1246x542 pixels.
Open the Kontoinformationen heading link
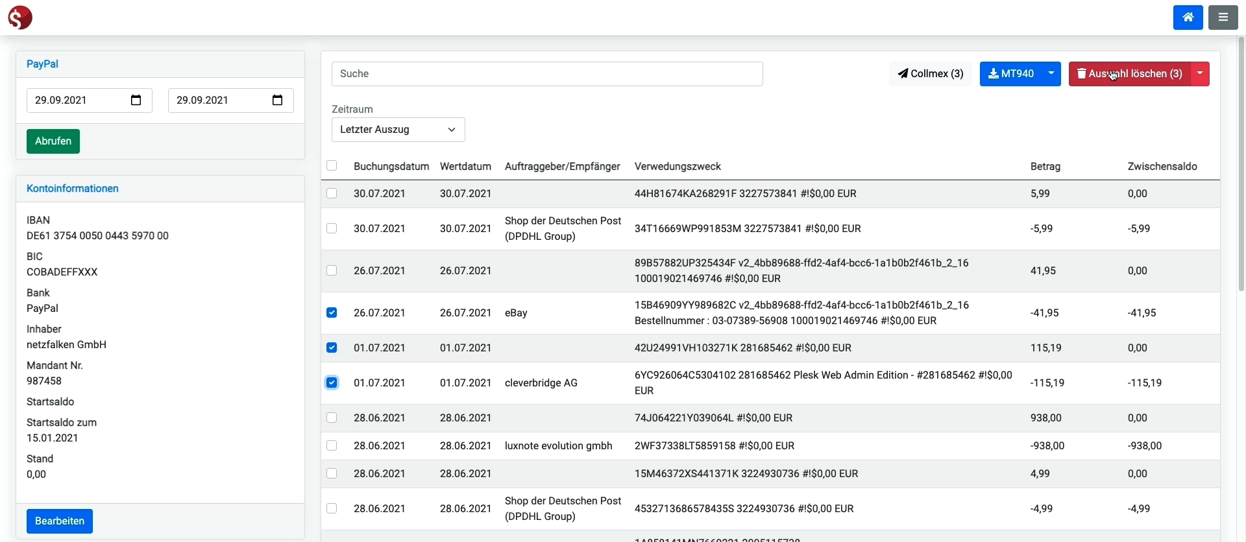[72, 189]
